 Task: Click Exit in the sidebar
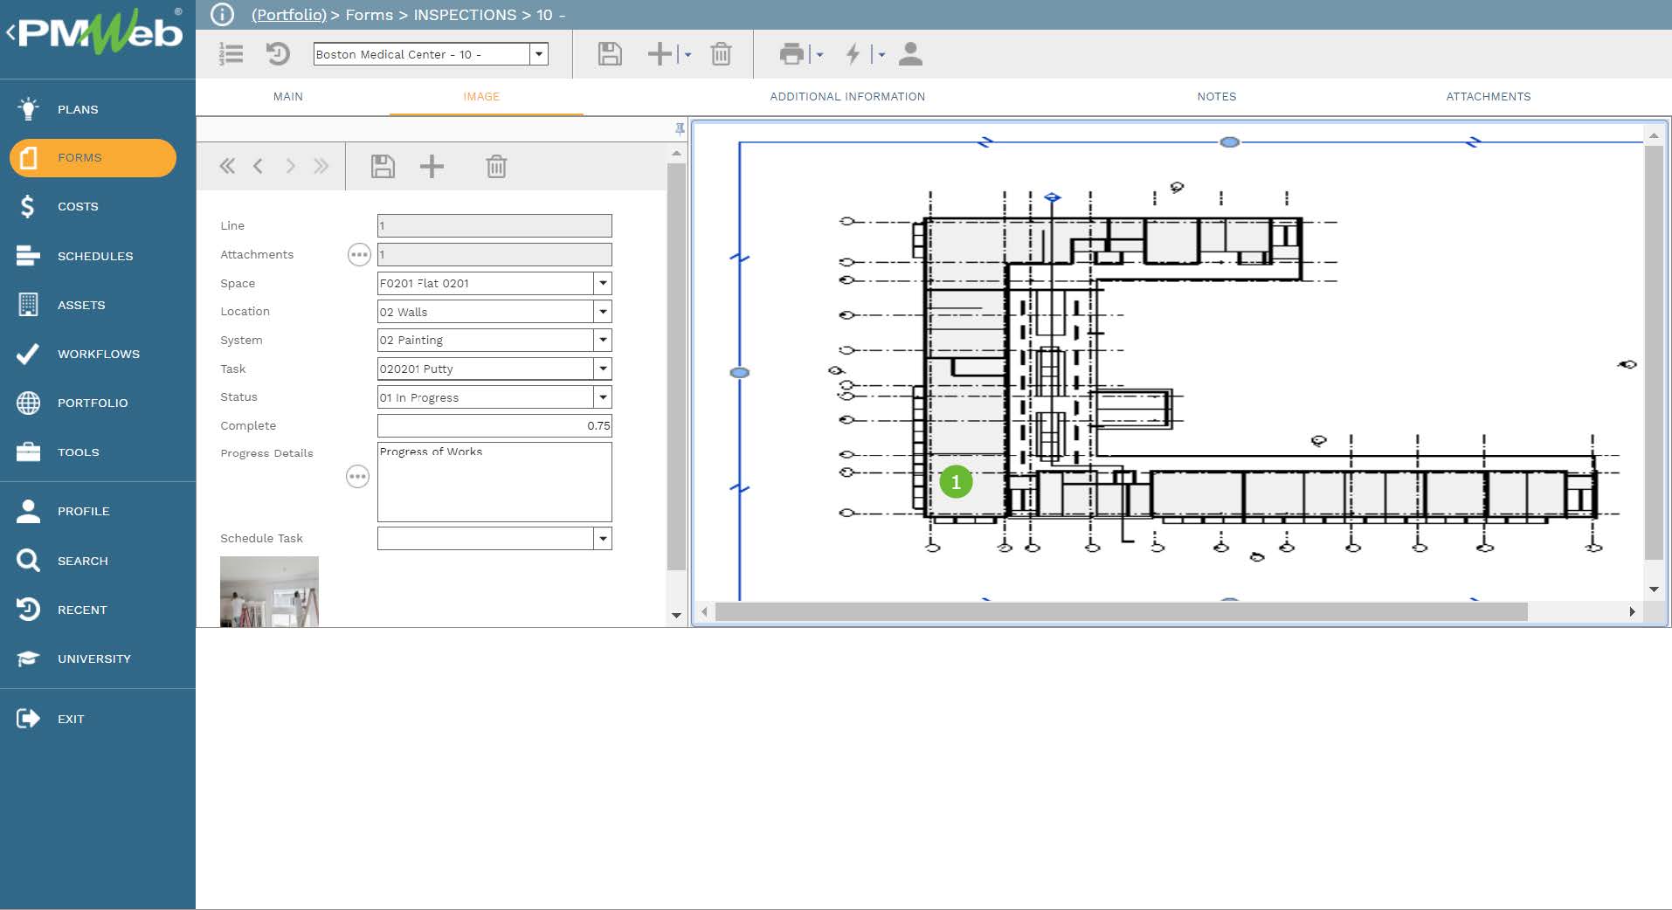[70, 719]
